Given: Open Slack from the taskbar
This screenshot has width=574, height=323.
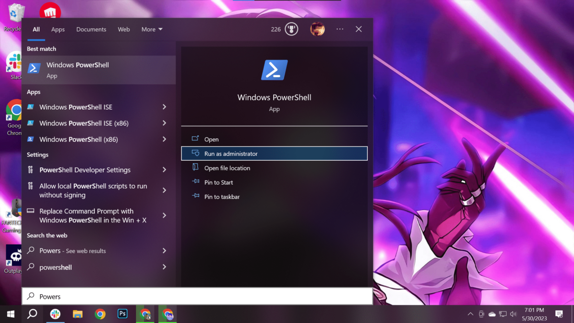Looking at the screenshot, I should pyautogui.click(x=55, y=314).
